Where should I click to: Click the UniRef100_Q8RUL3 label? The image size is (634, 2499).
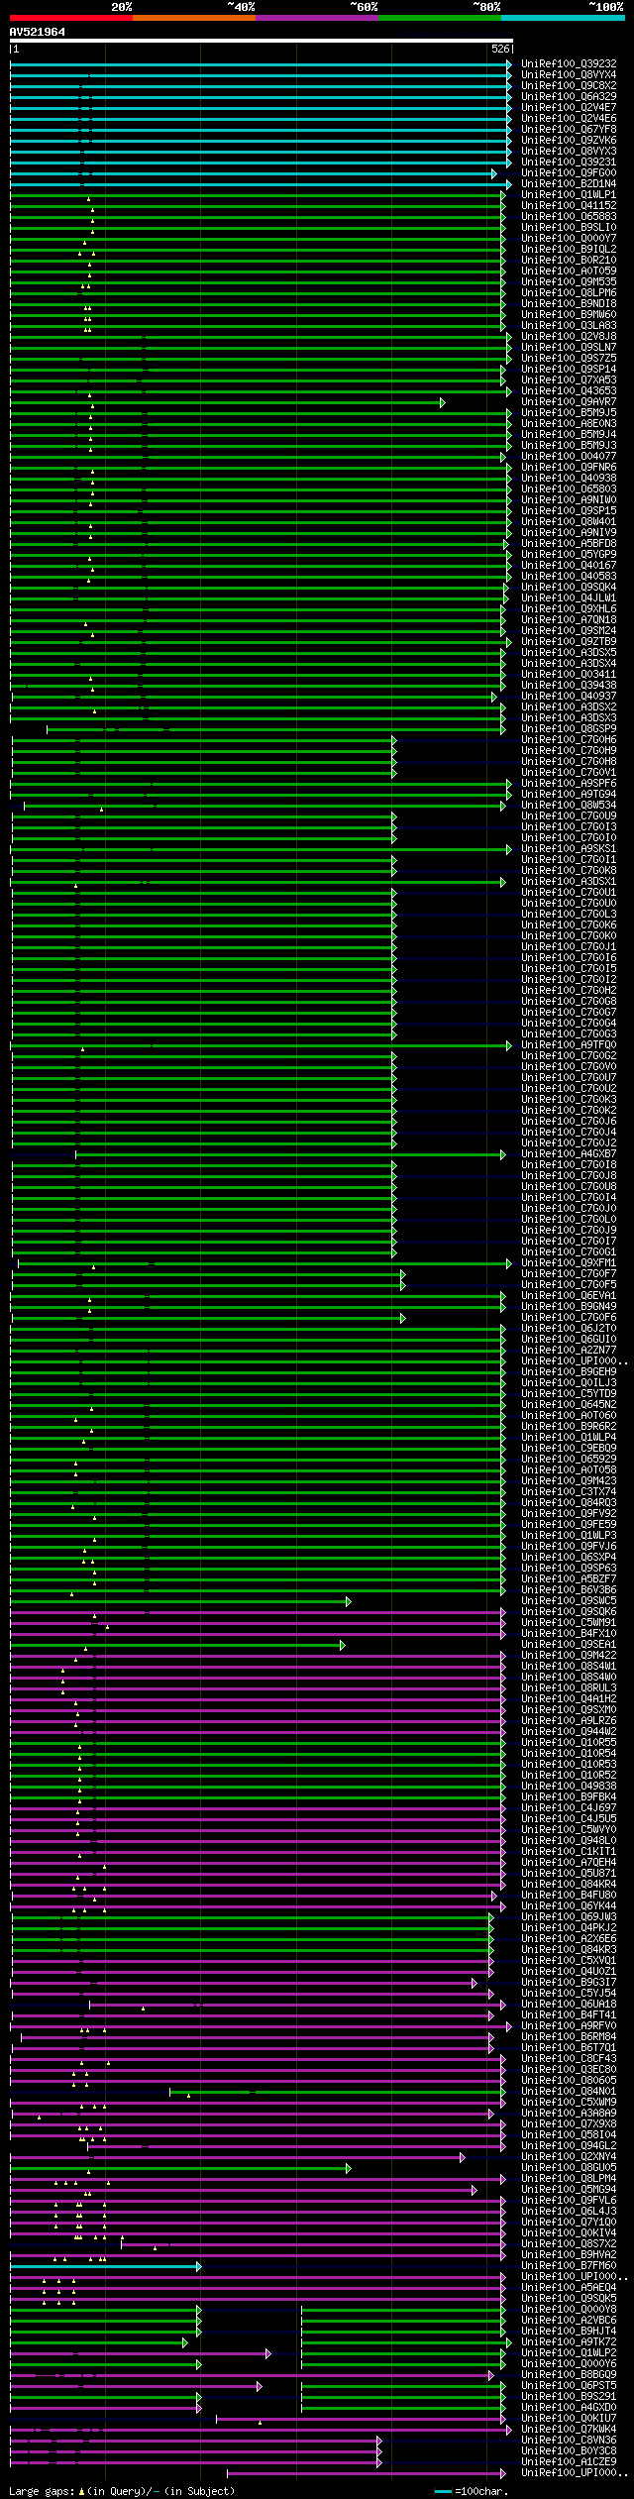point(569,1688)
